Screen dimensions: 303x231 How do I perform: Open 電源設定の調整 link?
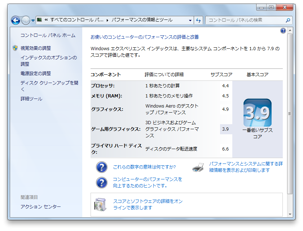(36, 74)
